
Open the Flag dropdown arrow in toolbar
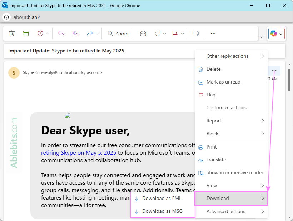(x=183, y=34)
